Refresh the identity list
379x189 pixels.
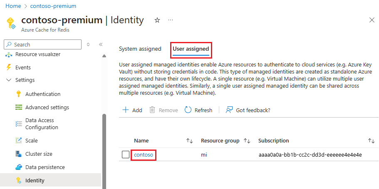tap(198, 110)
